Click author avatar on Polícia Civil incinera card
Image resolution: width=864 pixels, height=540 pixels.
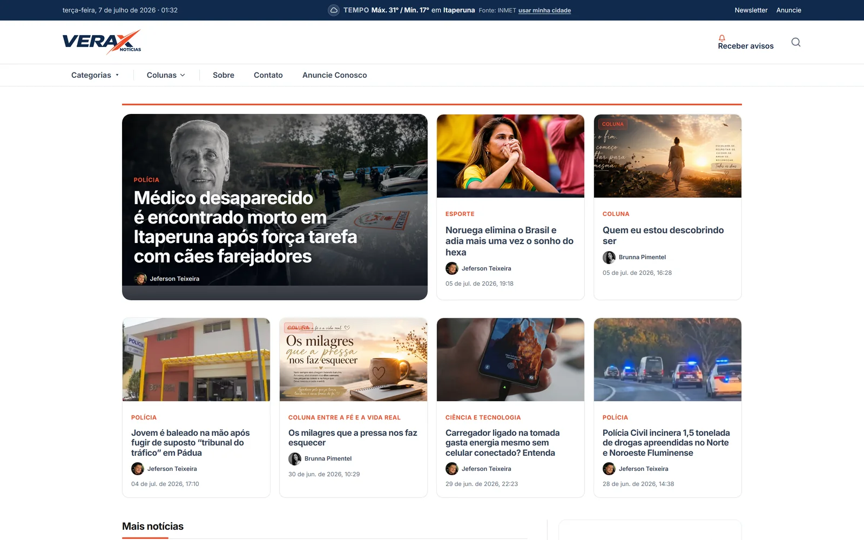coord(609,469)
